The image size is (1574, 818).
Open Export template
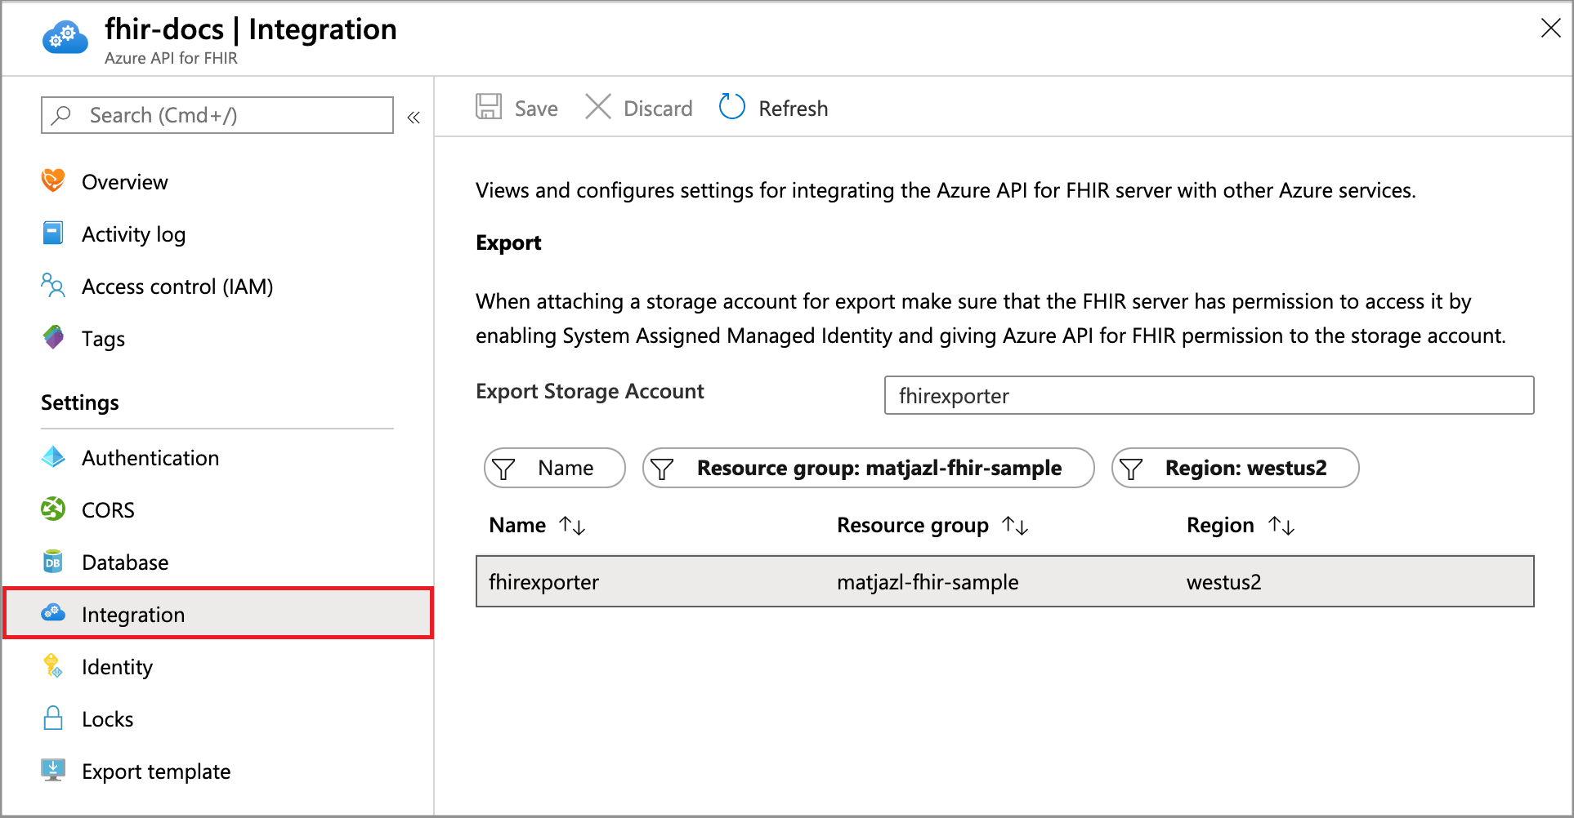(x=156, y=771)
